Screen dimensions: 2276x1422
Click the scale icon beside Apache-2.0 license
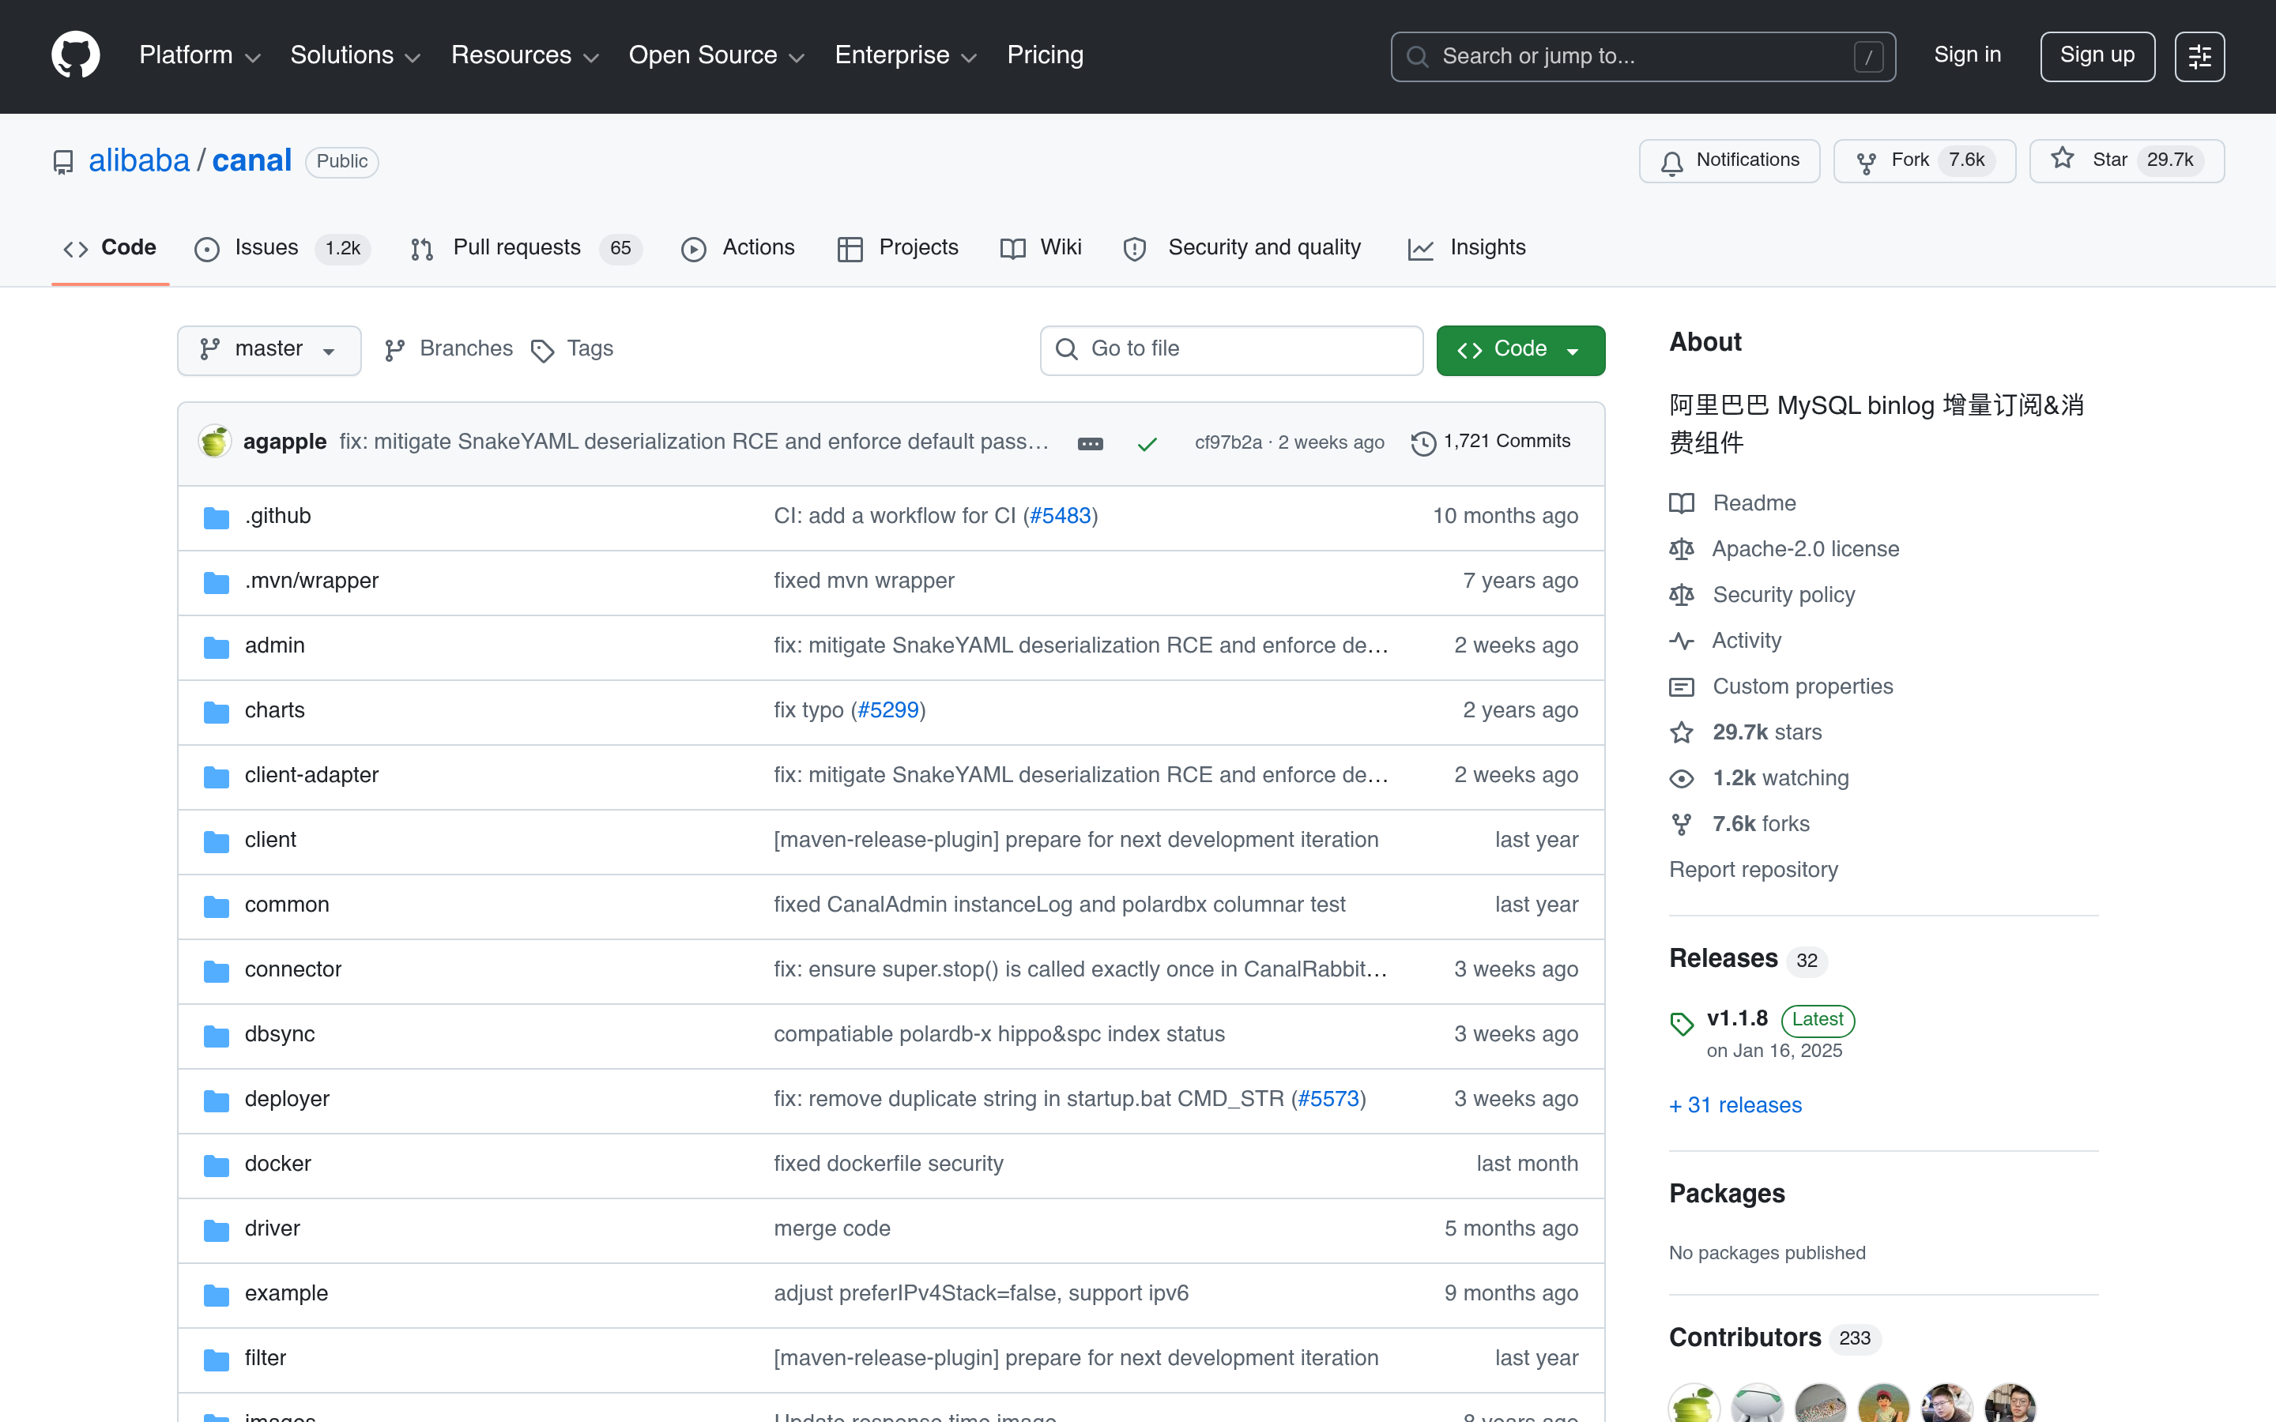click(x=1682, y=549)
